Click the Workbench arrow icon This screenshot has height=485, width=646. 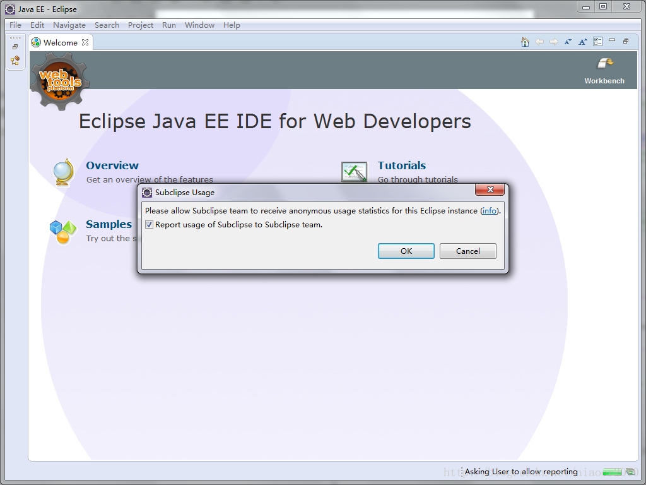pos(605,63)
